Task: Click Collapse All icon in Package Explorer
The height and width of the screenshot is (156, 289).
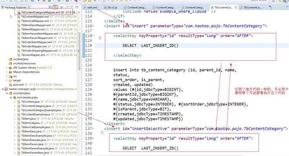Action: coord(50,7)
